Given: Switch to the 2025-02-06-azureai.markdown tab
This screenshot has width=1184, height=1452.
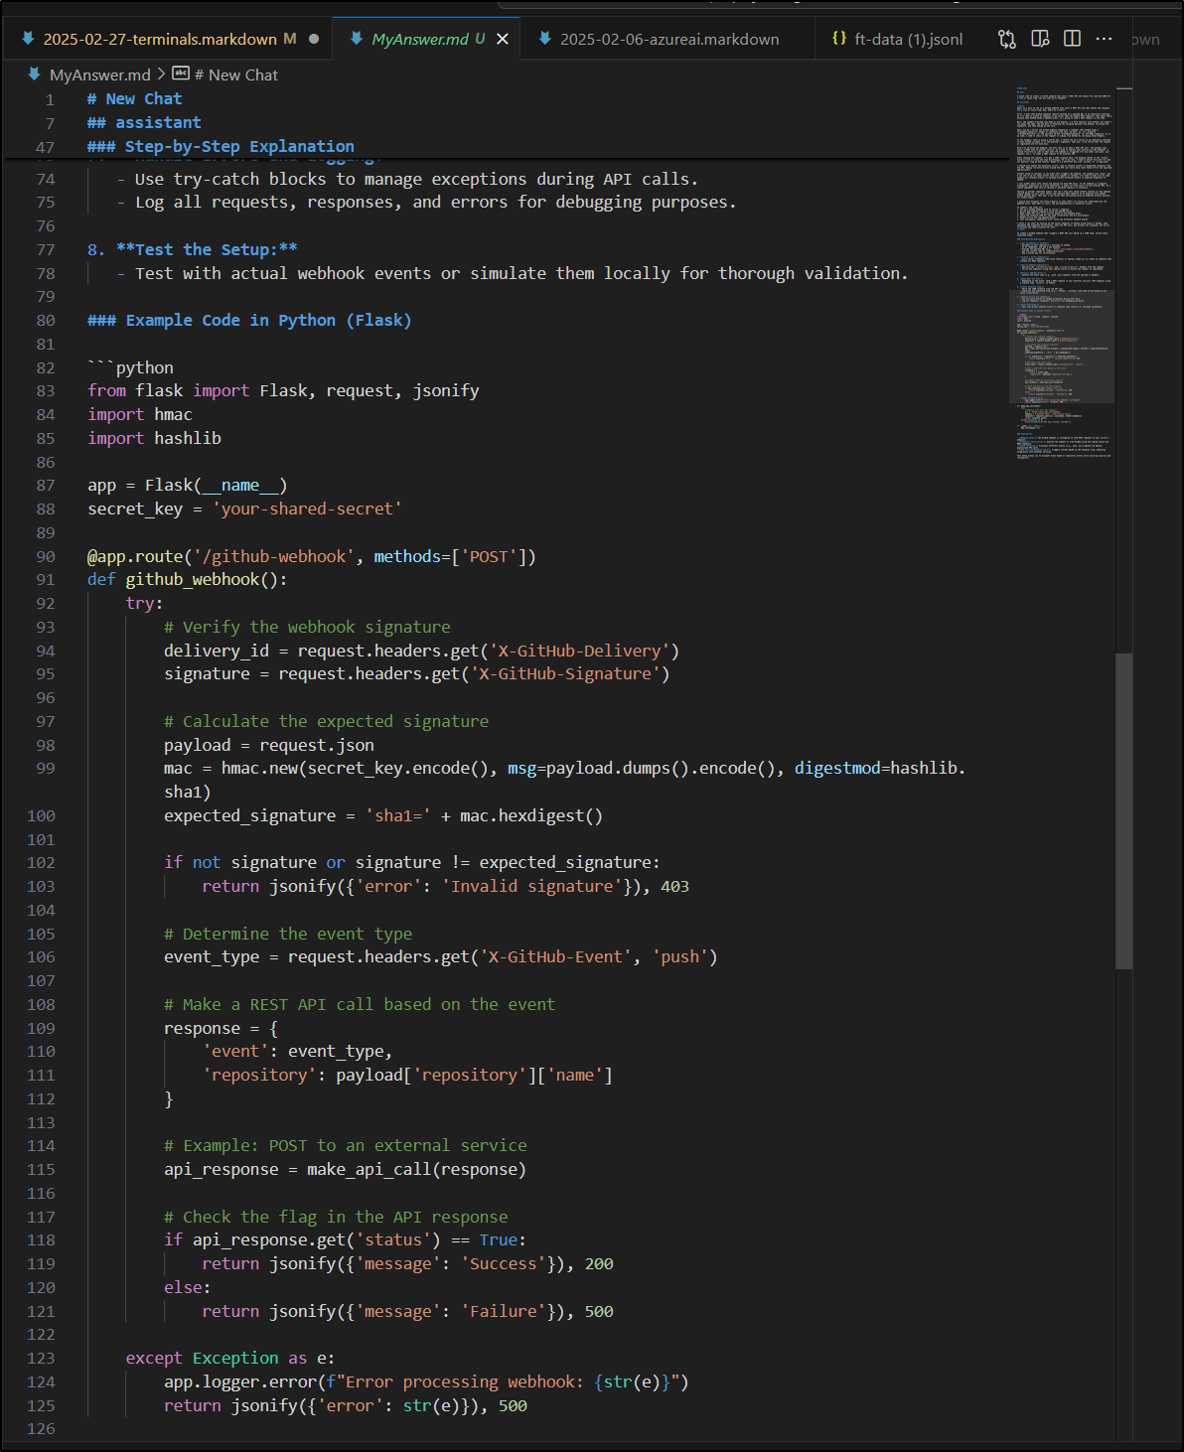Looking at the screenshot, I should [x=668, y=39].
